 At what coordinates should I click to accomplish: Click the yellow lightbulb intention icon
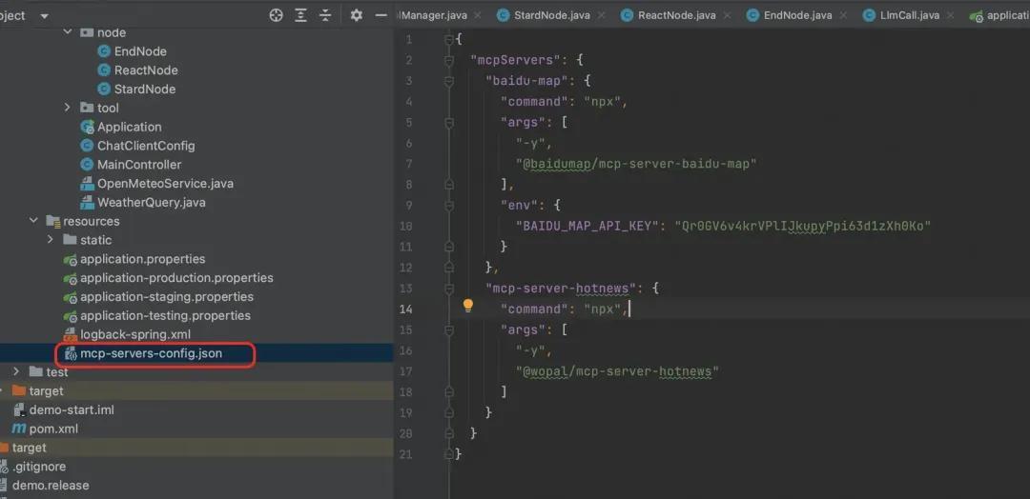468,306
